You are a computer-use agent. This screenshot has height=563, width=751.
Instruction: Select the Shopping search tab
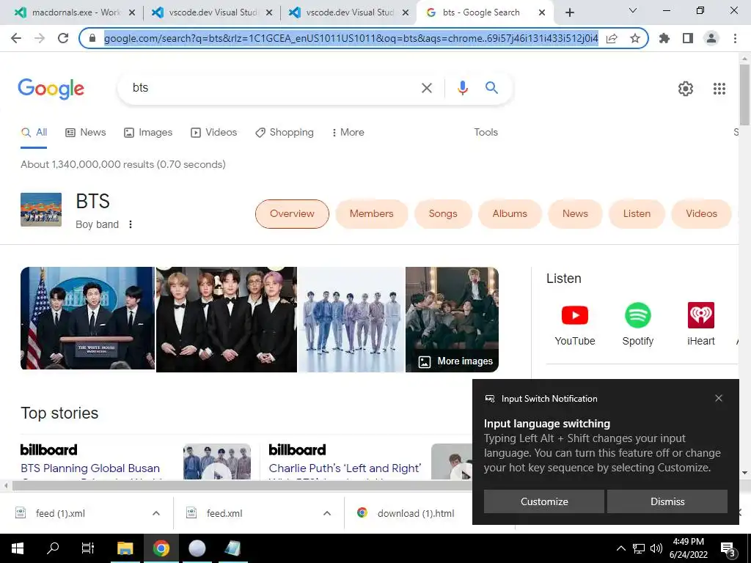[285, 132]
